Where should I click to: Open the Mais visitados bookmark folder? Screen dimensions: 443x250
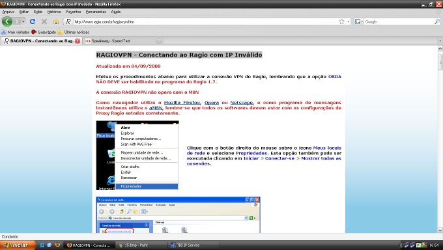[15, 32]
